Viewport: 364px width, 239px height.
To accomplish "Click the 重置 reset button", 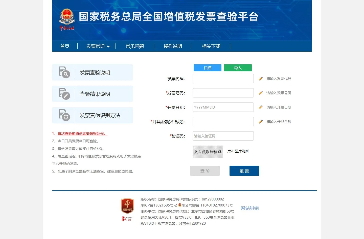I will (x=244, y=171).
